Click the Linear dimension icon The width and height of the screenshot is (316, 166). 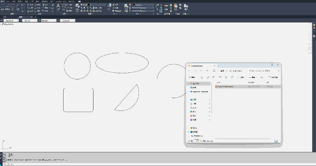[x=69, y=5]
